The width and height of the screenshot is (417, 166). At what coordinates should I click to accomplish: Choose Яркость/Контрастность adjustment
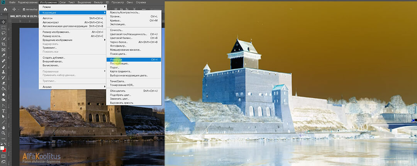134,12
